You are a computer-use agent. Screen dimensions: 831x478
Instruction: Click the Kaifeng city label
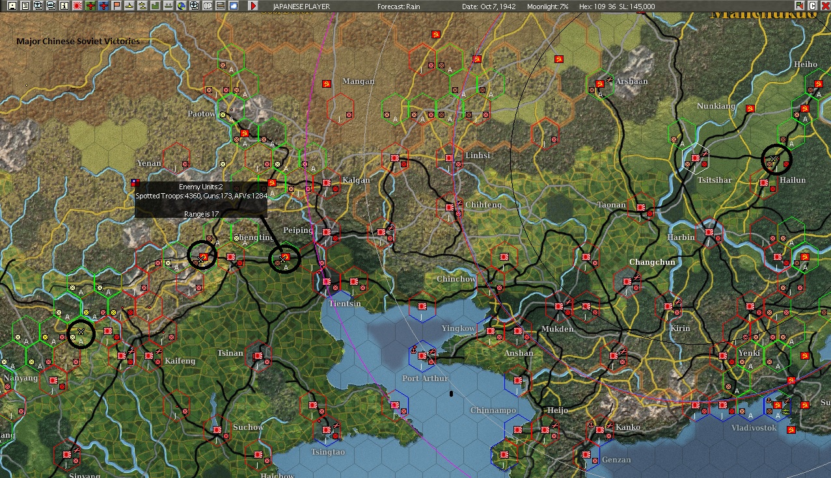click(x=180, y=360)
